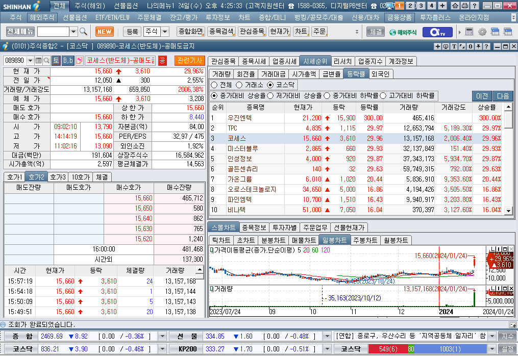518x356 pixels.
Task: Switch to the 분봉차트 tab
Action: coord(273,240)
